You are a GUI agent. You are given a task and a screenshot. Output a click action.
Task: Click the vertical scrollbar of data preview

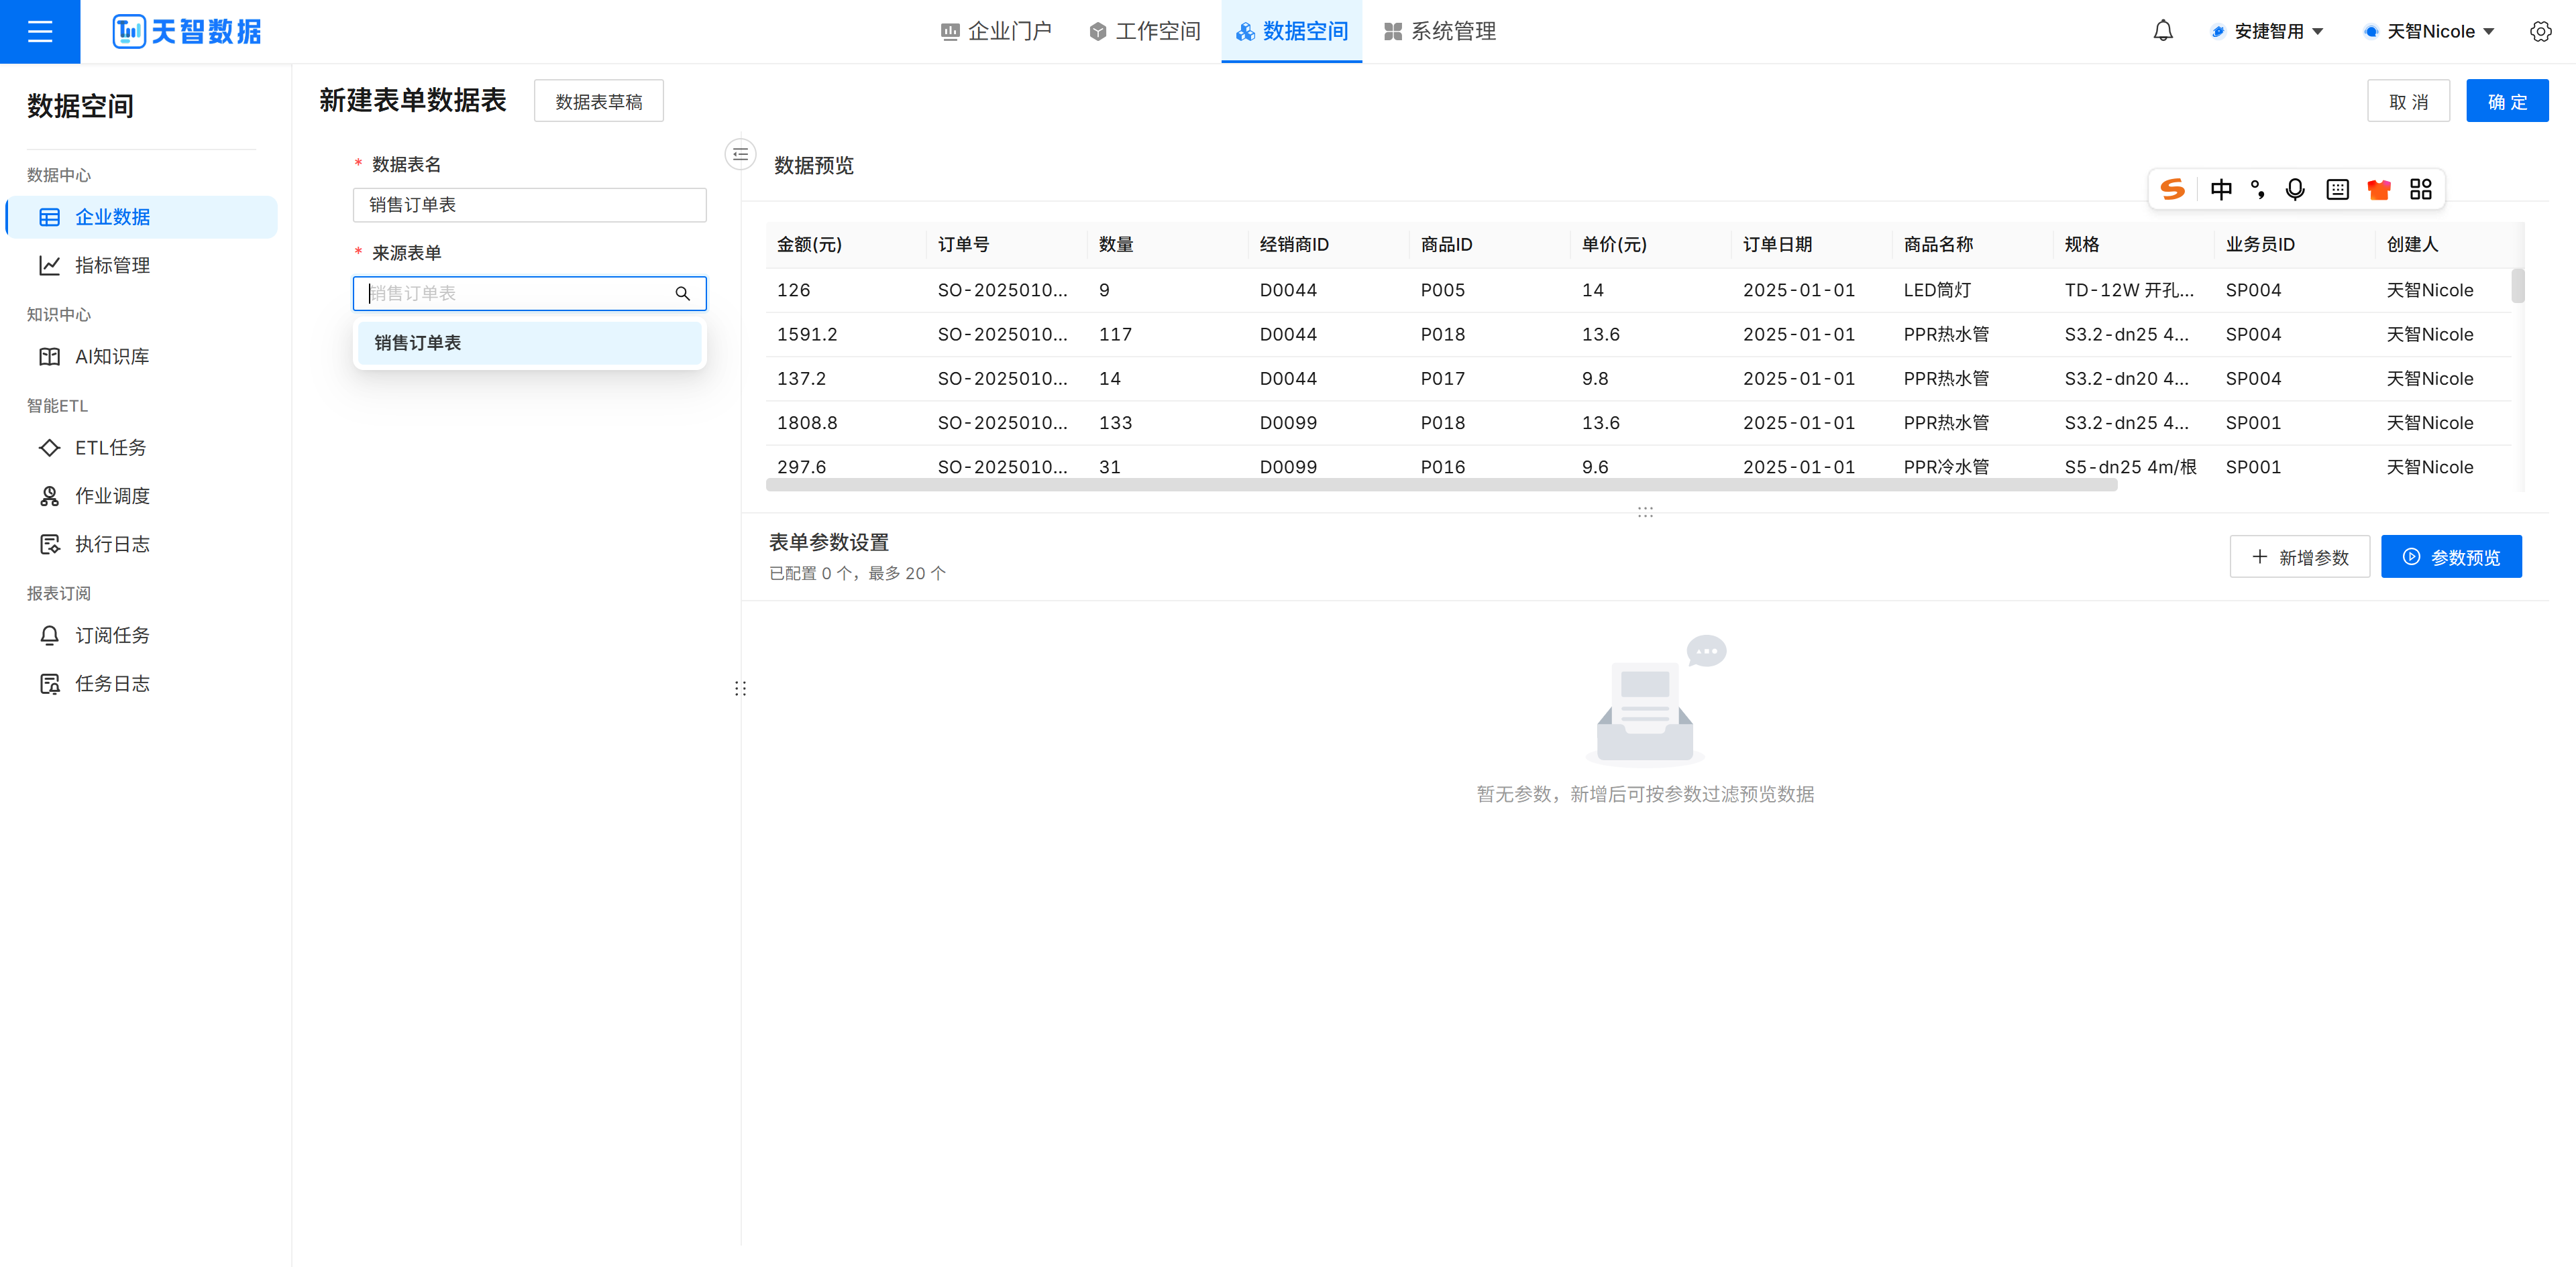pyautogui.click(x=2517, y=286)
